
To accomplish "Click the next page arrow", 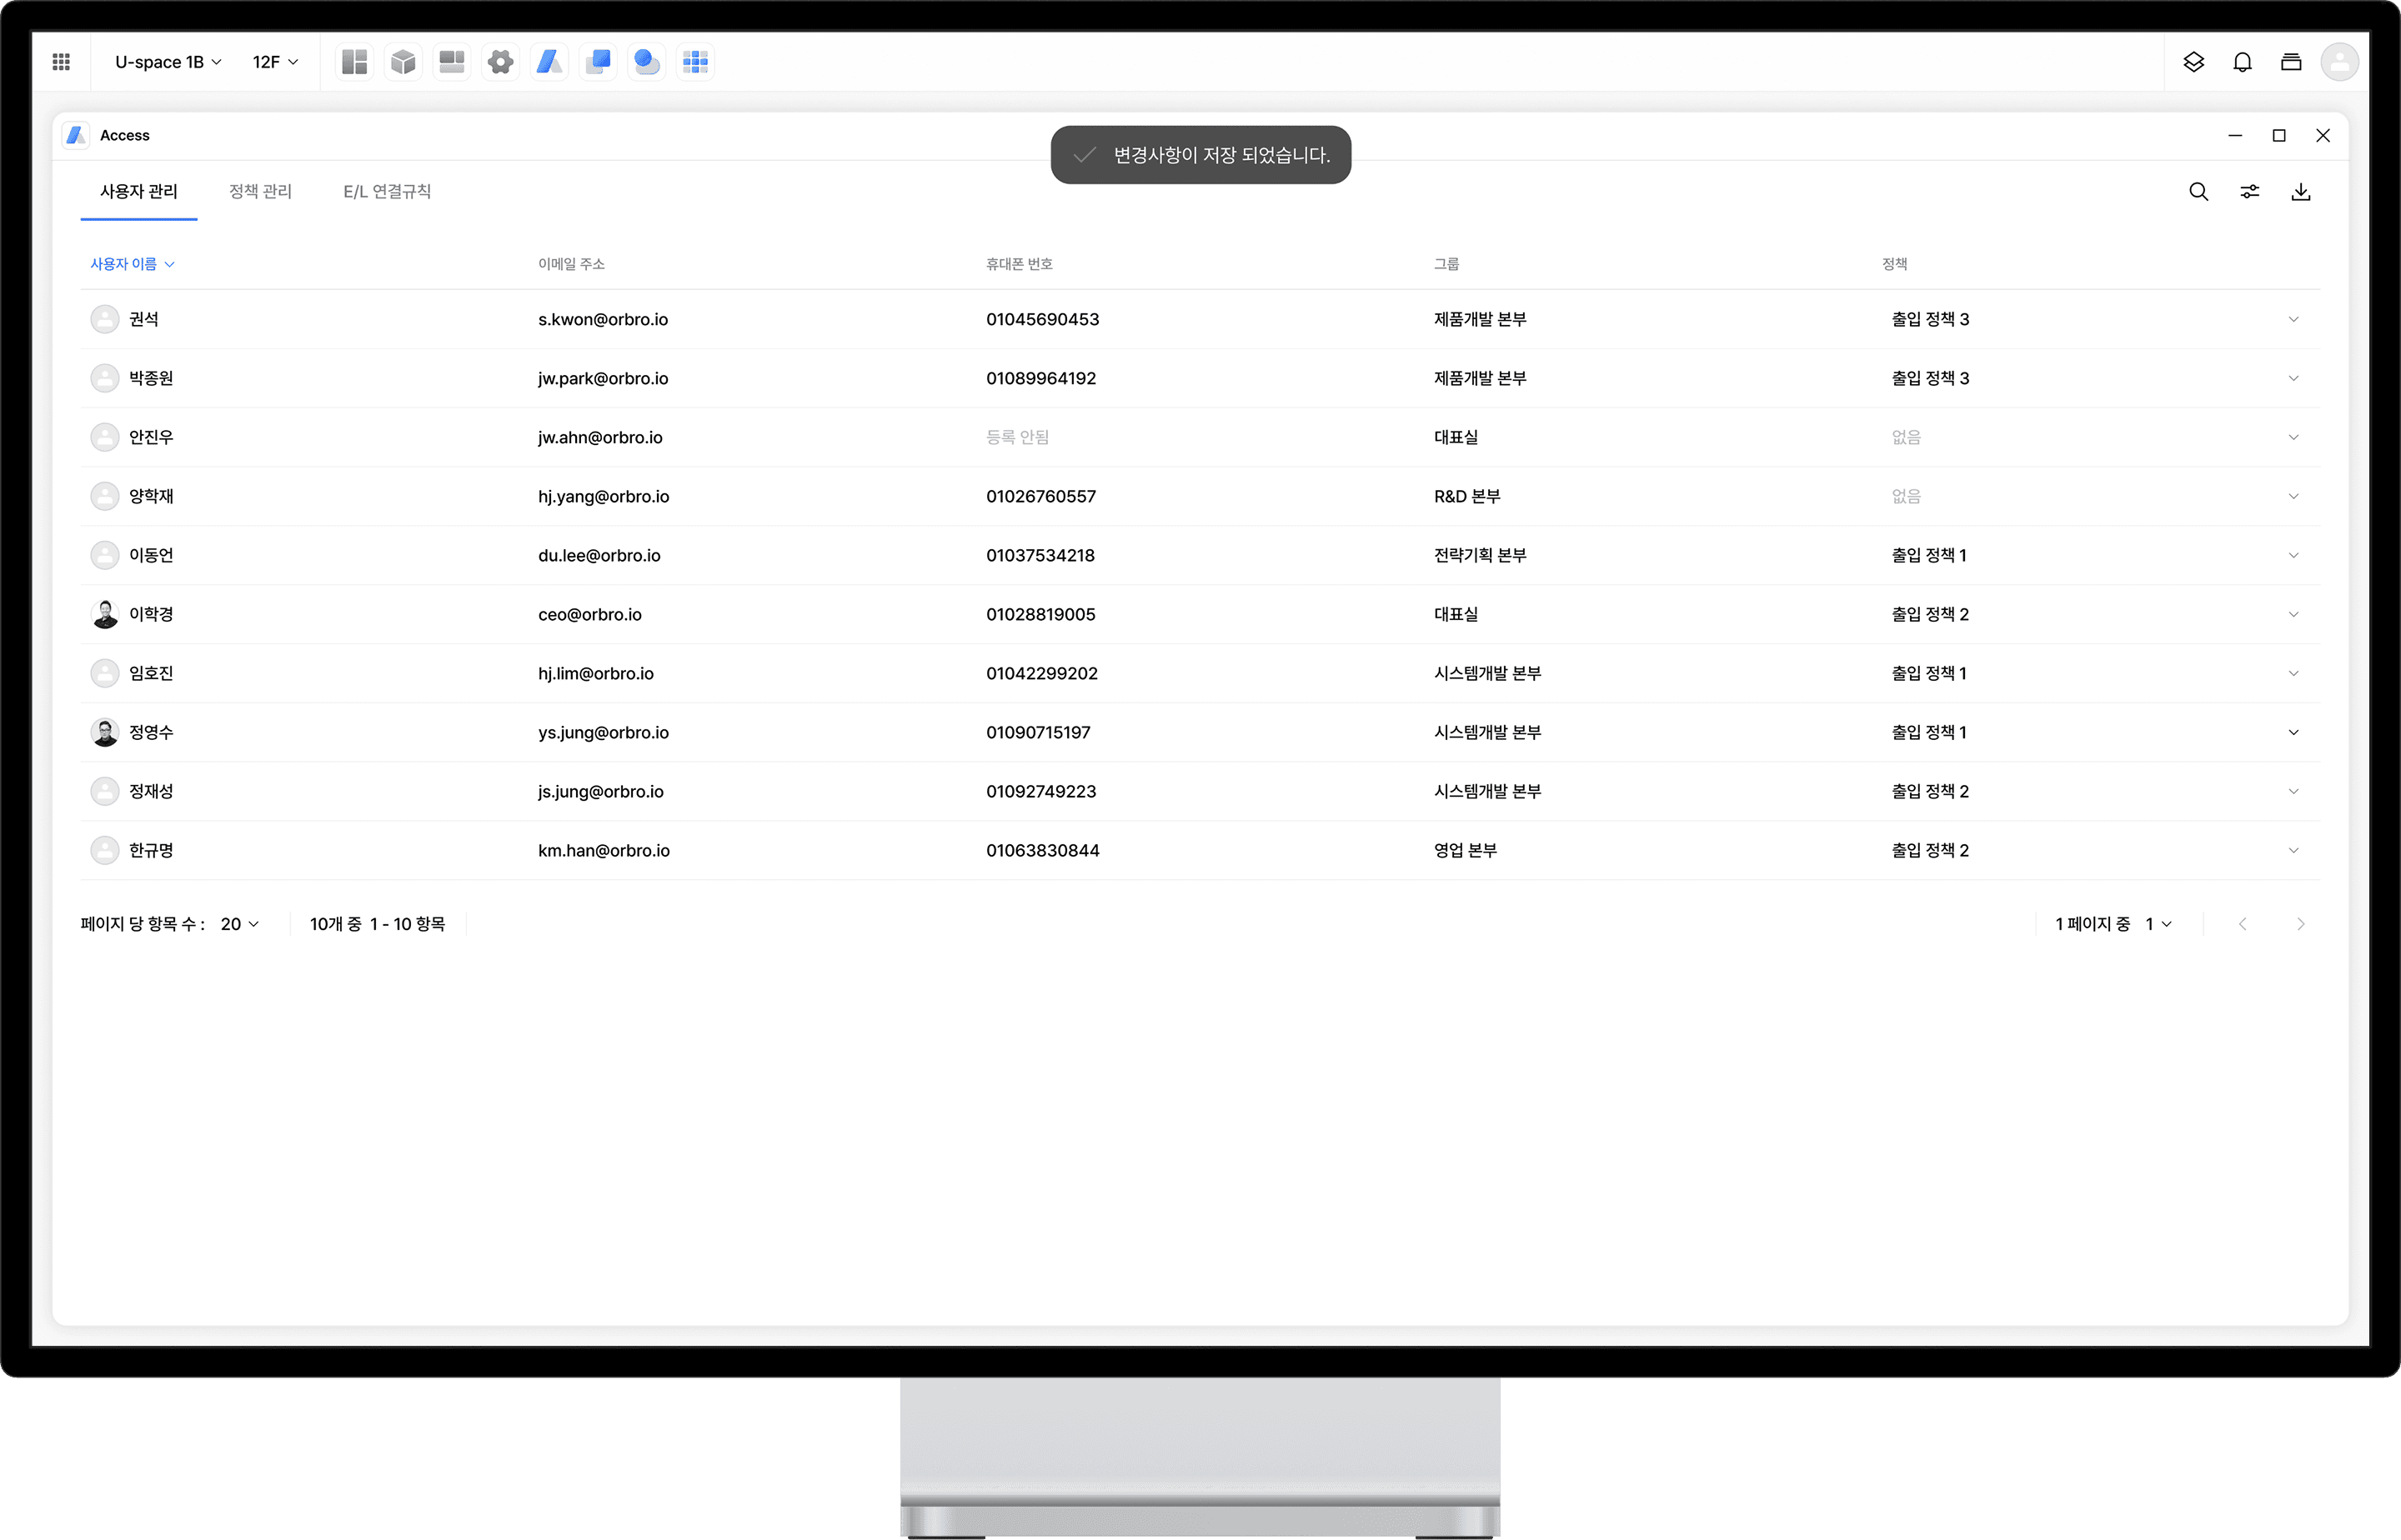I will click(2300, 924).
